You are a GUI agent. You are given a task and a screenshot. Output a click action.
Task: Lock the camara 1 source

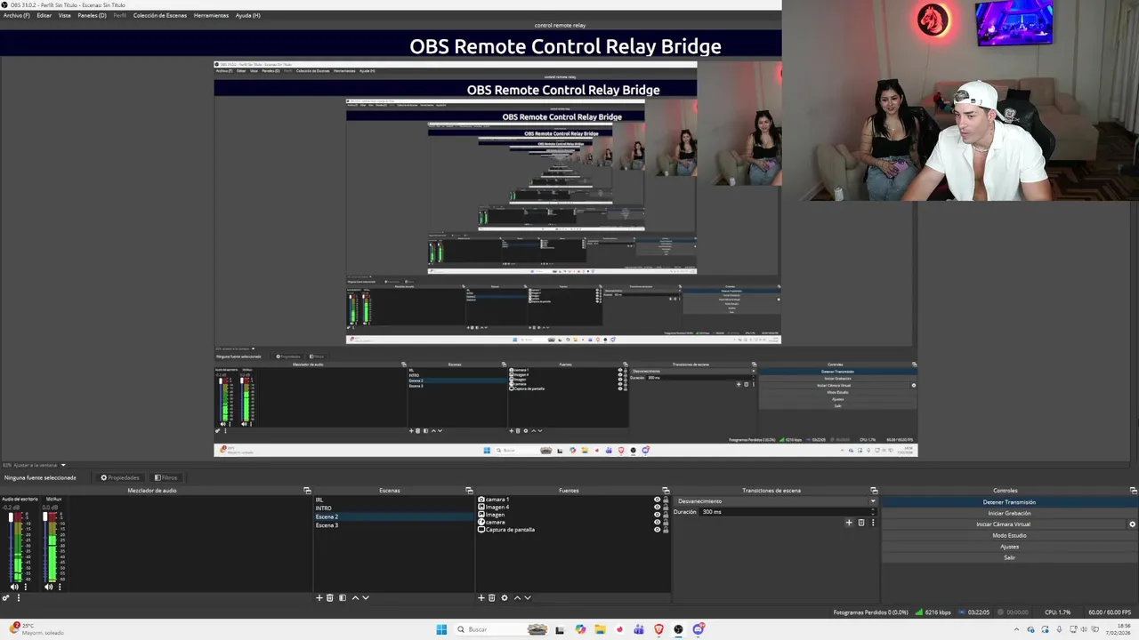coord(666,500)
